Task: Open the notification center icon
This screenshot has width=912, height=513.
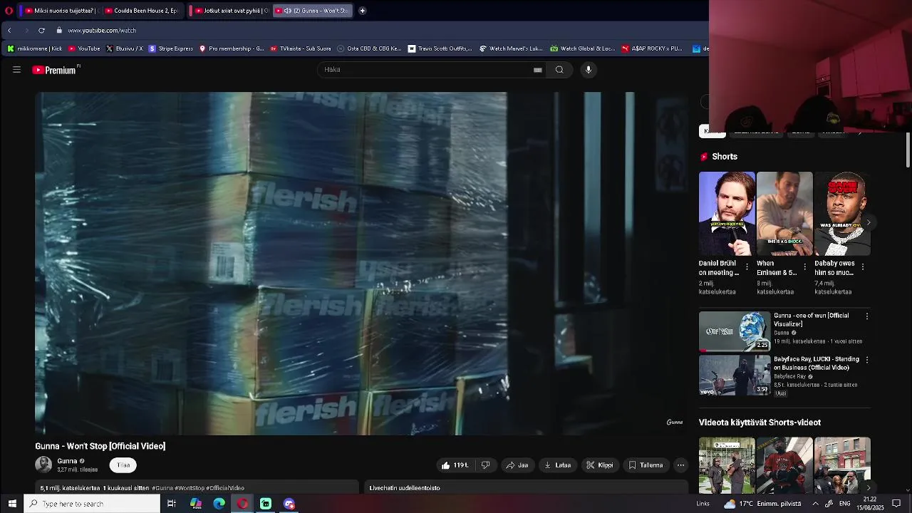Action: 896,504
